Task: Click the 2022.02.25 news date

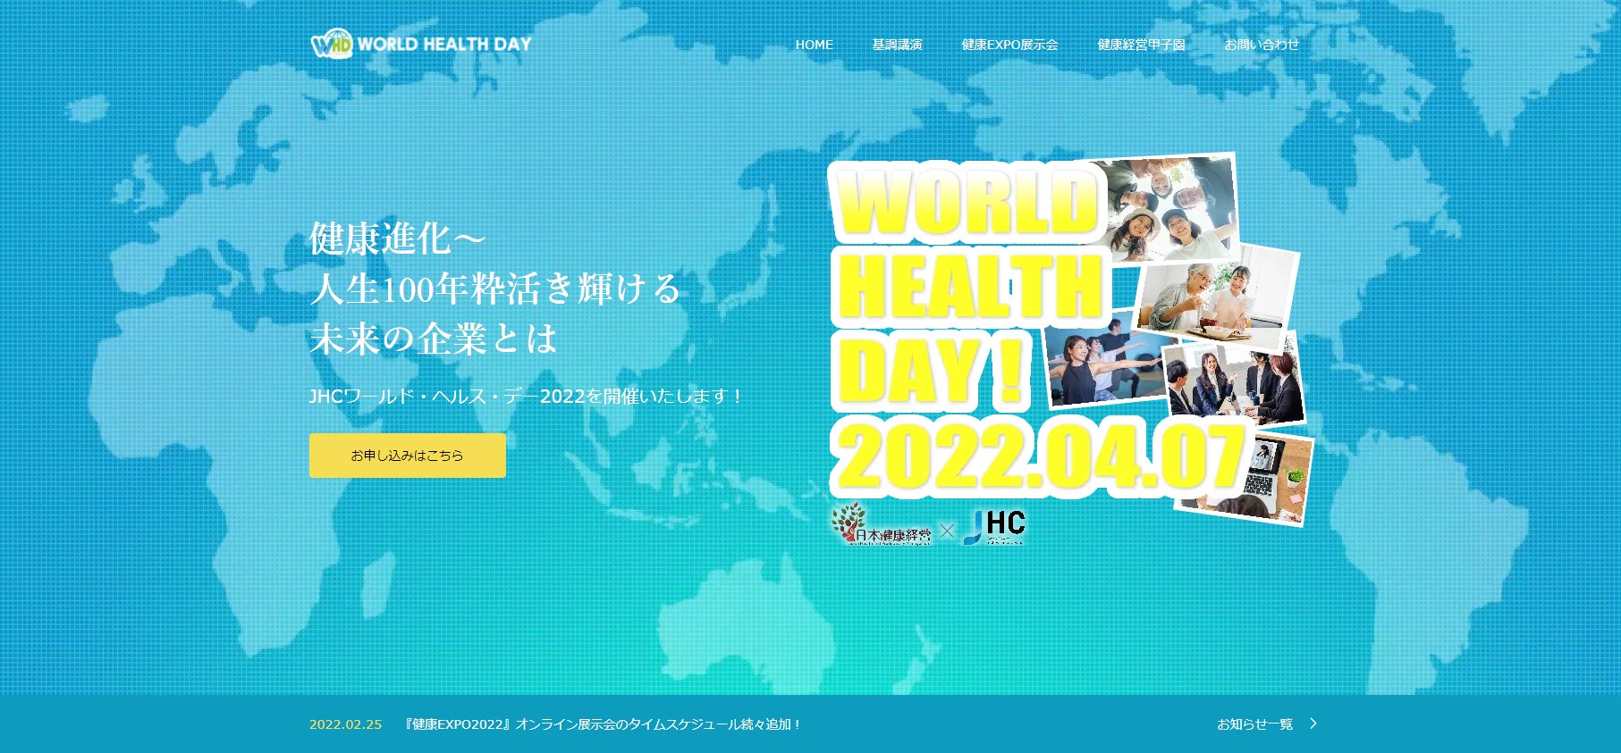Action: pos(345,724)
